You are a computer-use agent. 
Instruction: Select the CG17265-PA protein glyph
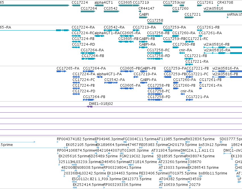61,71
